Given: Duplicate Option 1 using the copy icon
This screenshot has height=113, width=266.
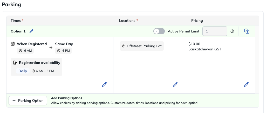Looking at the screenshot, I should [x=247, y=31].
